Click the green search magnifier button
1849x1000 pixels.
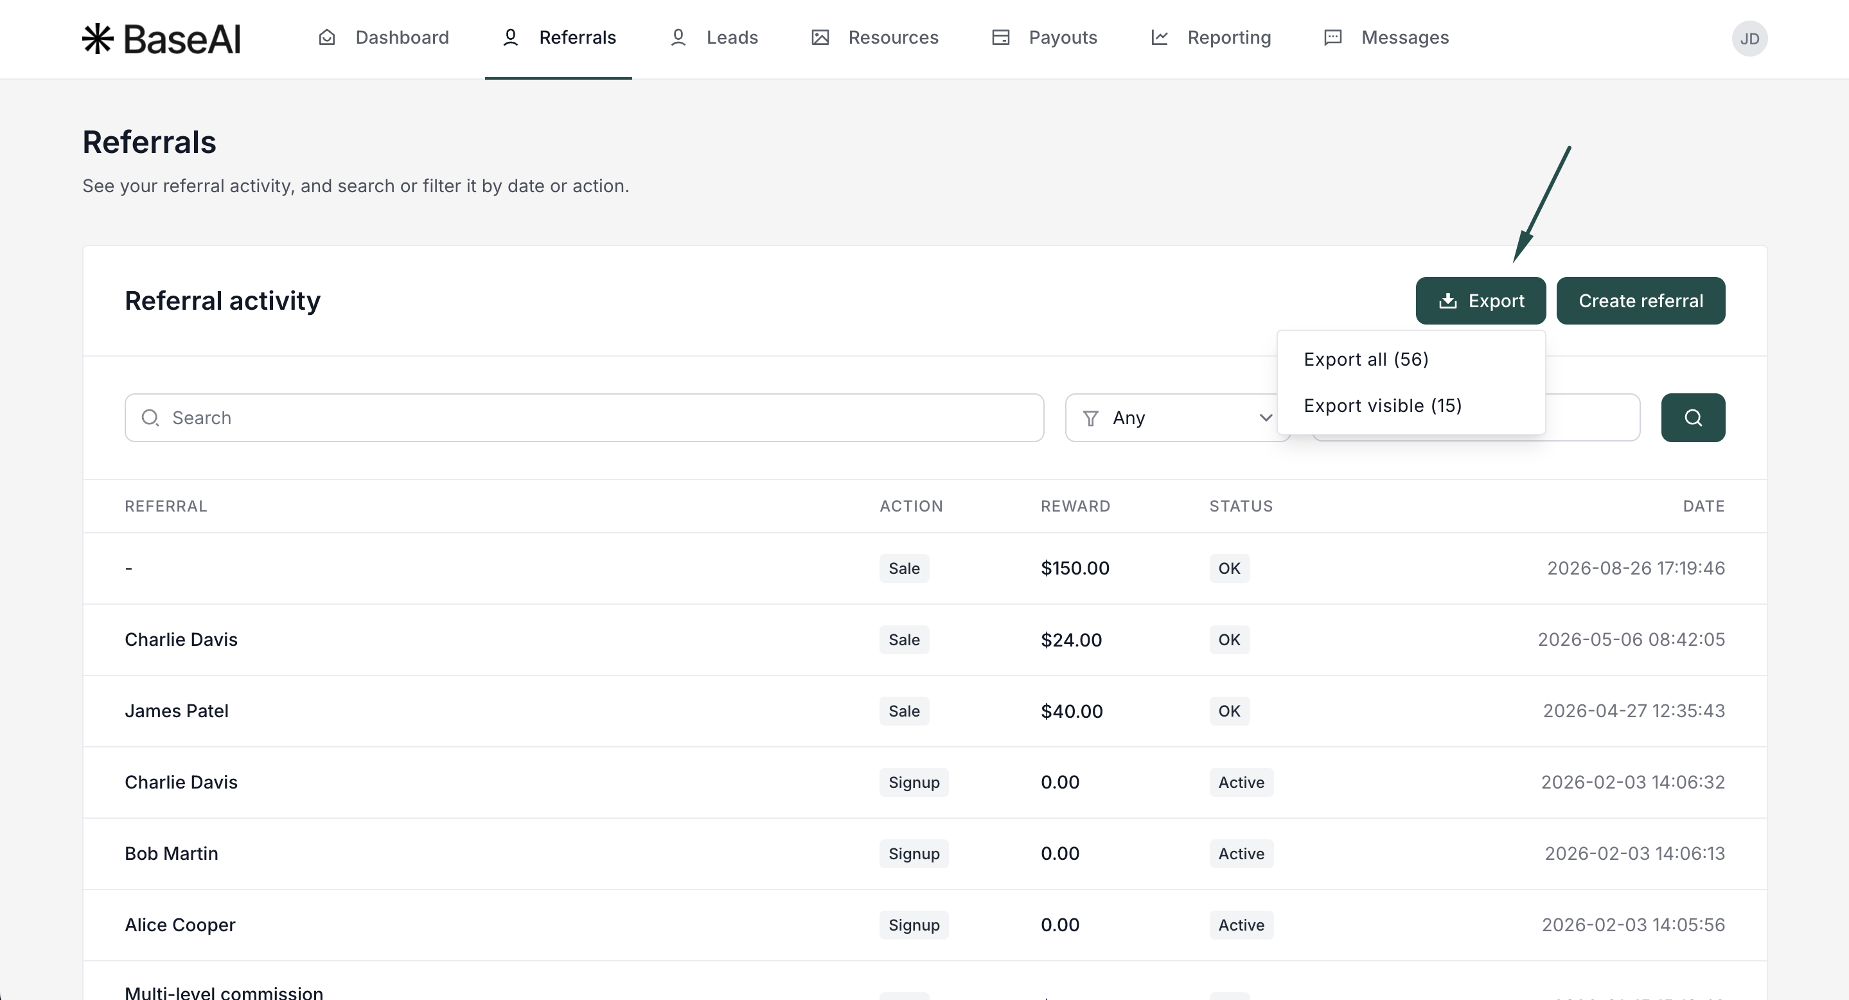click(1692, 417)
